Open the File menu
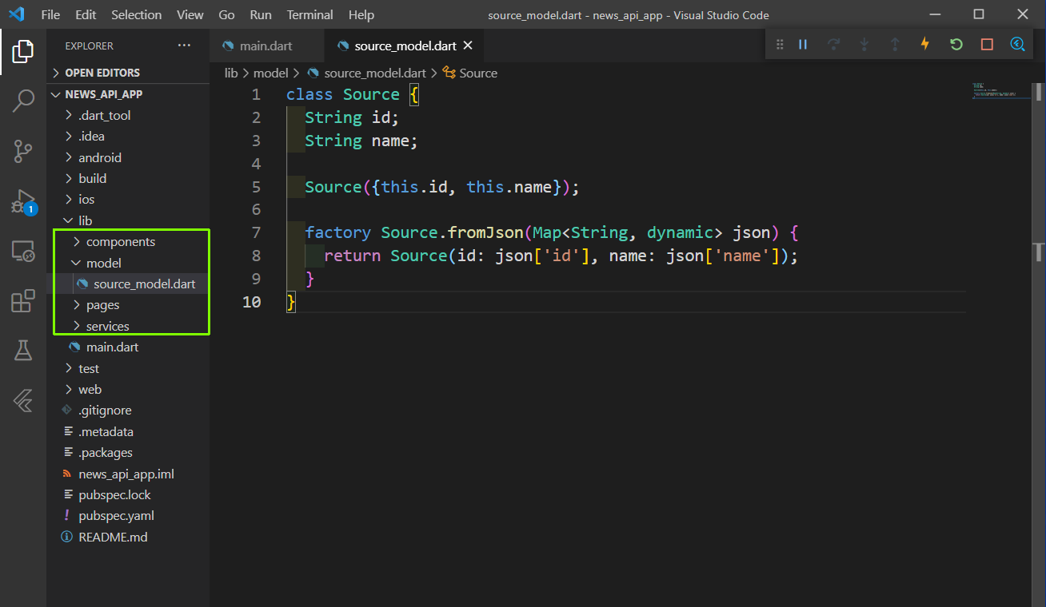Image resolution: width=1046 pixels, height=607 pixels. 50,14
